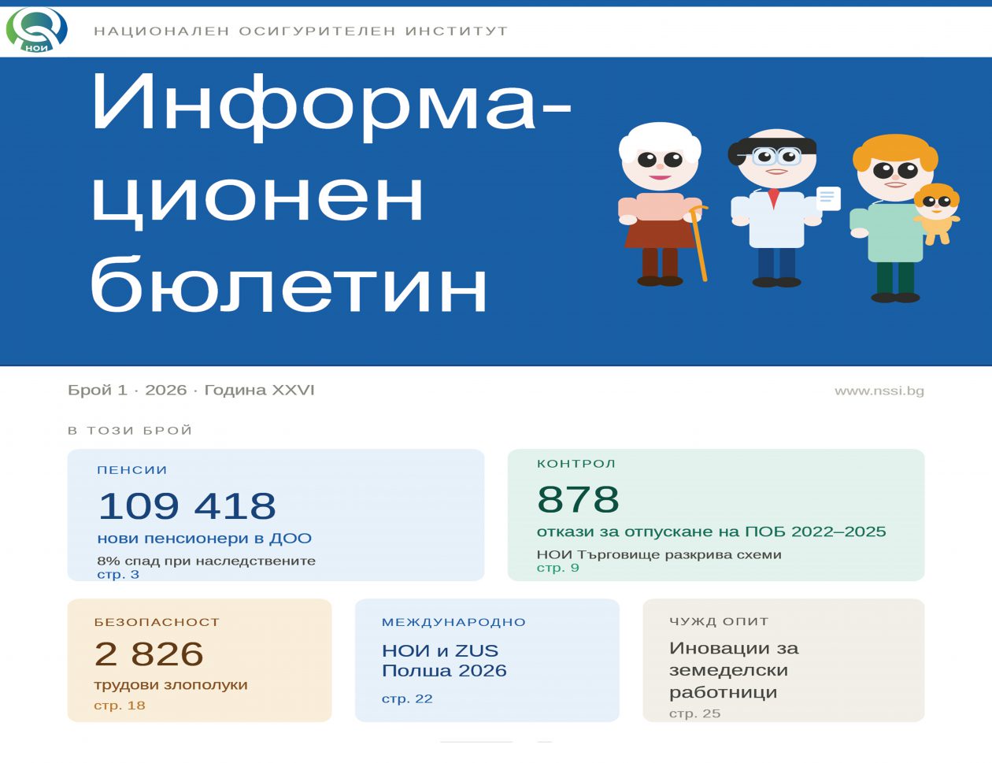Click the Информационен бюлетин title
Image resolution: width=992 pixels, height=763 pixels.
tap(331, 193)
